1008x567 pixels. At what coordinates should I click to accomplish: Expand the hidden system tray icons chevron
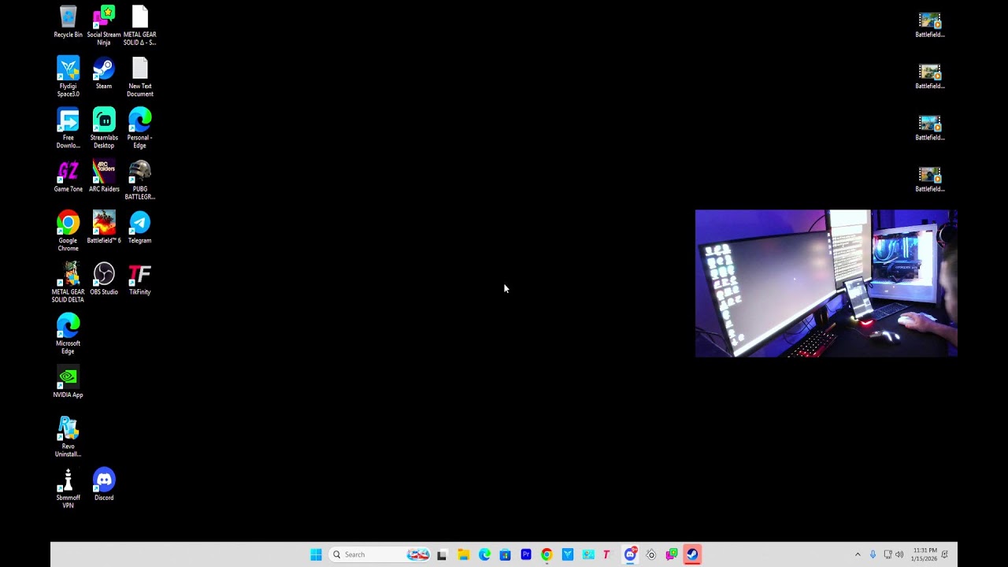tap(858, 554)
